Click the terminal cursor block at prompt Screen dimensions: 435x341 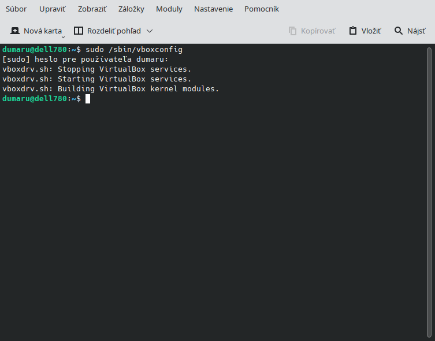88,99
